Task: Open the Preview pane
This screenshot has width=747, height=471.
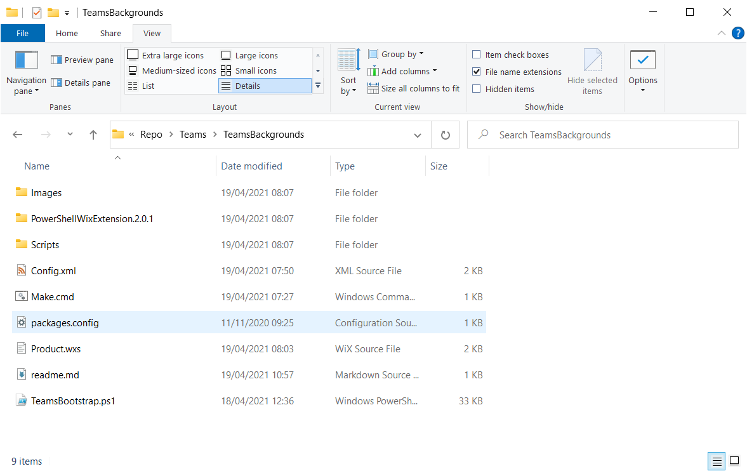Action: point(81,59)
